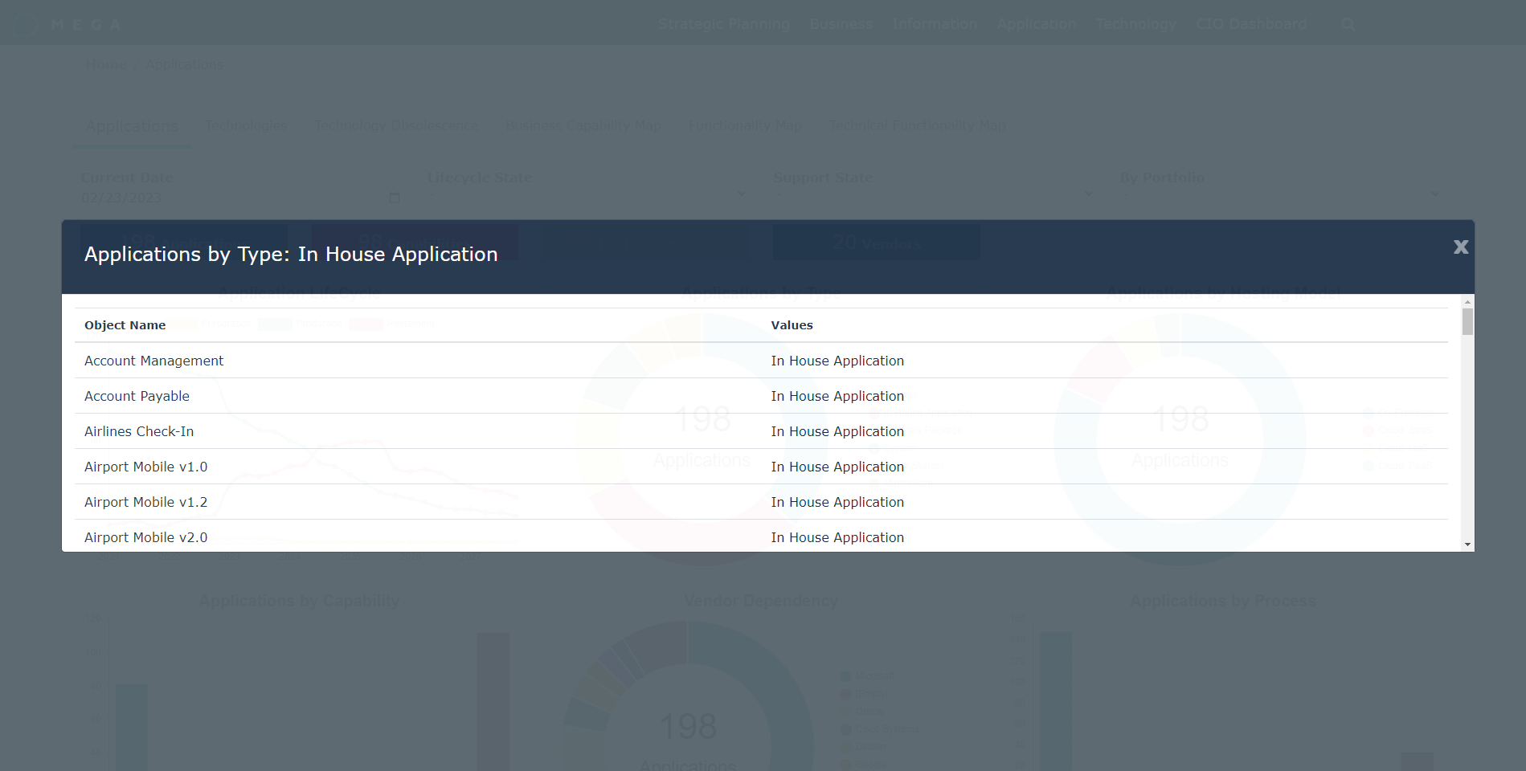The image size is (1526, 771).
Task: Click the dialog scrollbar down arrow
Action: click(1467, 545)
